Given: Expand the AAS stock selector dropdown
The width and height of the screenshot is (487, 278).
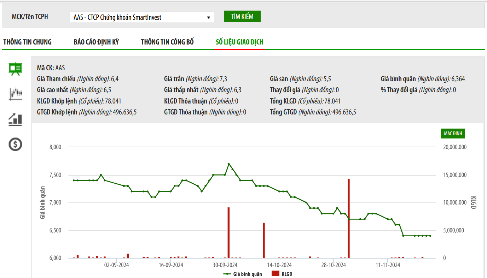Looking at the screenshot, I should tap(208, 17).
